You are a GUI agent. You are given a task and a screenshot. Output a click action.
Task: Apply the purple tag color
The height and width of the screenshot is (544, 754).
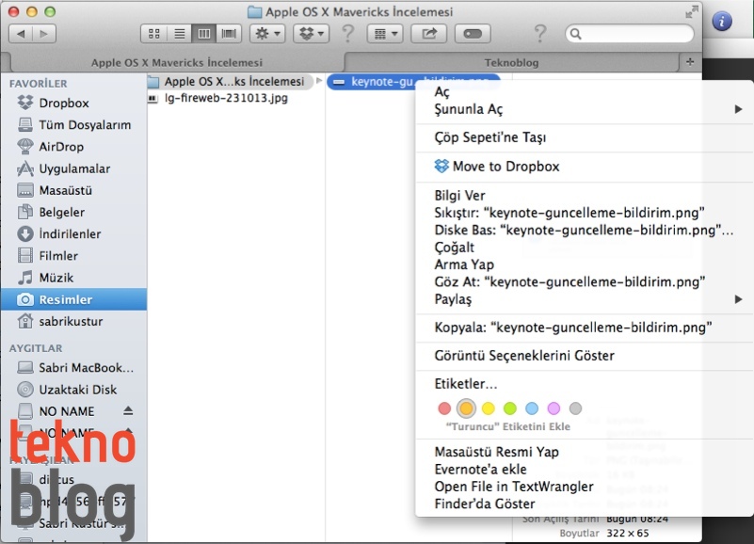(x=553, y=408)
